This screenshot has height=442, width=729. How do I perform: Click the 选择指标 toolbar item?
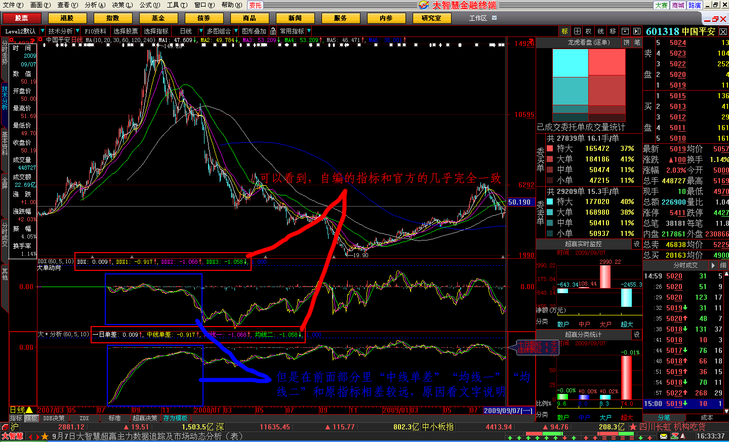(x=156, y=31)
